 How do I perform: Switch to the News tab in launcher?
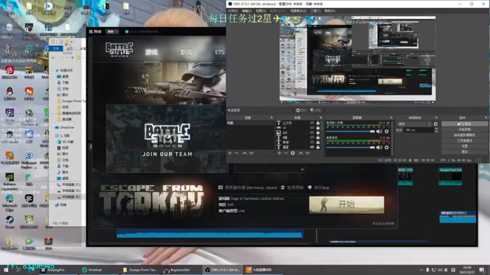187,52
